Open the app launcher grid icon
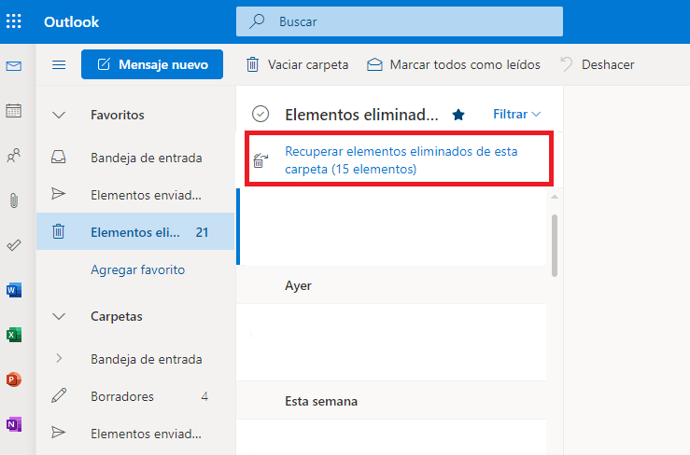Image resolution: width=690 pixels, height=455 pixels. [x=14, y=21]
